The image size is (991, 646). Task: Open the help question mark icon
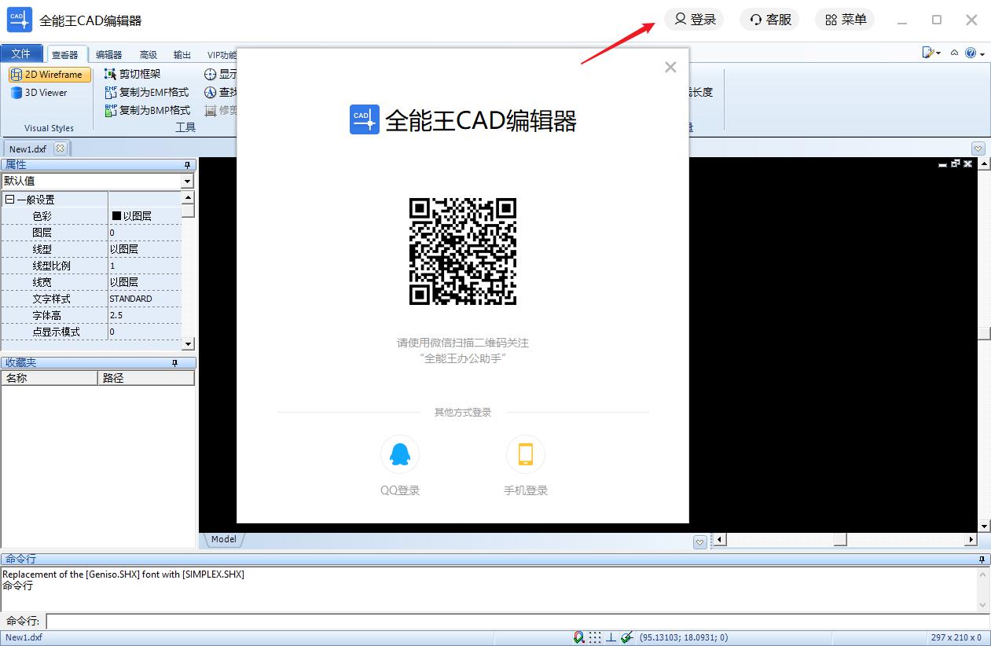tap(971, 53)
